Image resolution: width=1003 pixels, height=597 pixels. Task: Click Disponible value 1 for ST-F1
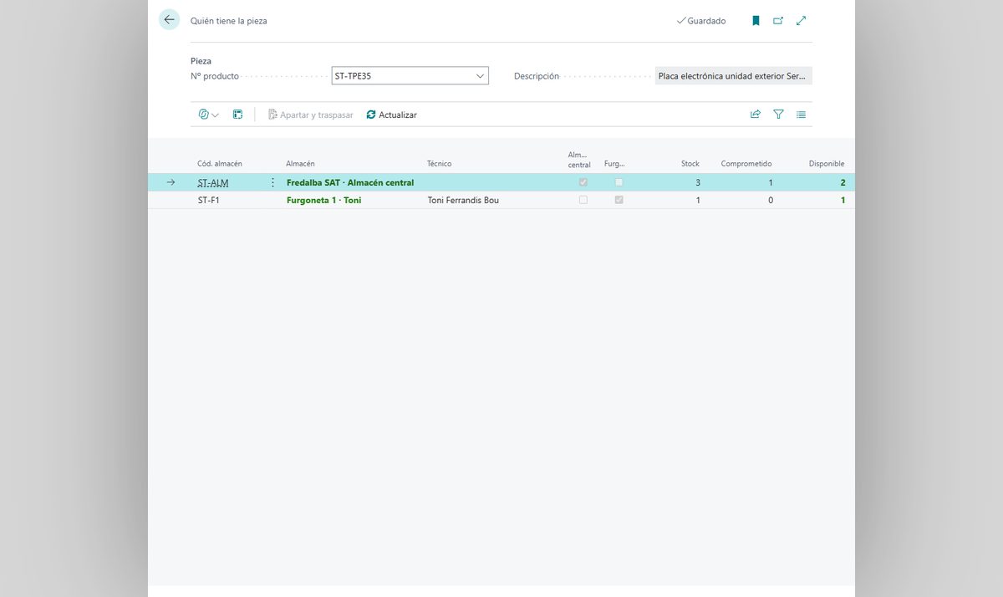coord(843,201)
